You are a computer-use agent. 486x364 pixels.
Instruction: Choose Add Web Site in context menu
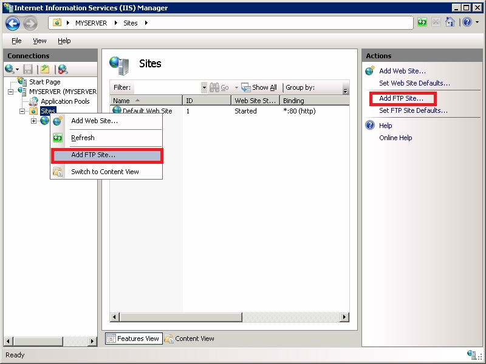(106, 121)
